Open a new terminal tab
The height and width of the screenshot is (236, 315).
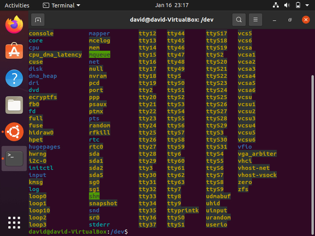click(37, 20)
